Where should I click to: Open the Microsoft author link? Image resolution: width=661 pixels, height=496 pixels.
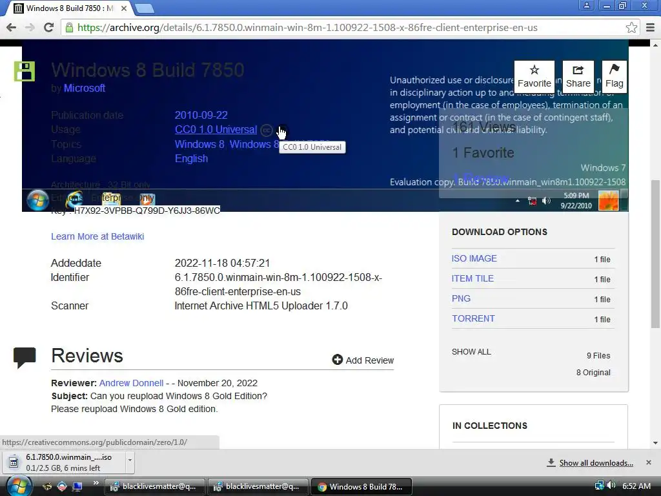click(85, 88)
